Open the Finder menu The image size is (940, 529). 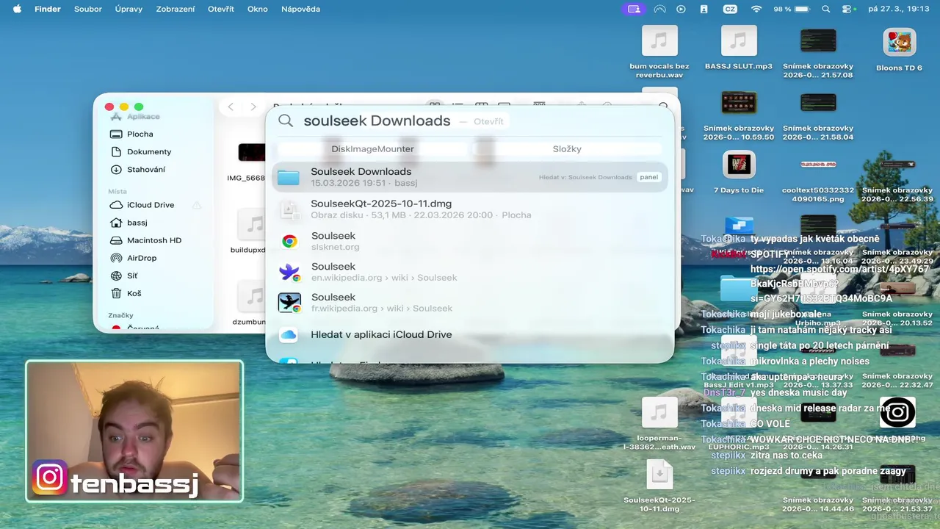pos(48,9)
